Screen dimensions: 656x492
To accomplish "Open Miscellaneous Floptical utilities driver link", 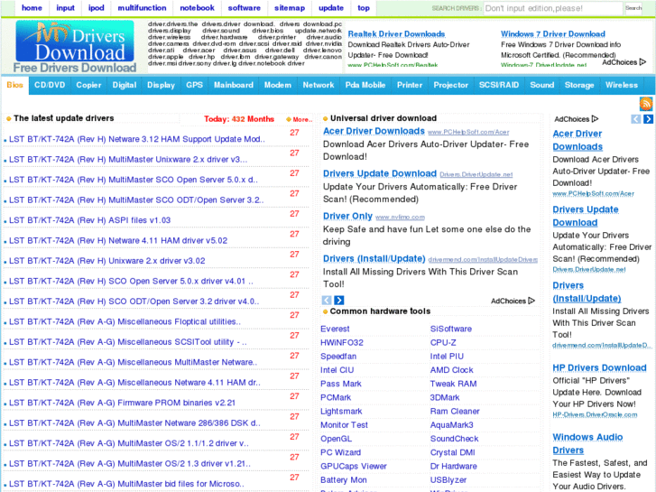I will (x=125, y=321).
